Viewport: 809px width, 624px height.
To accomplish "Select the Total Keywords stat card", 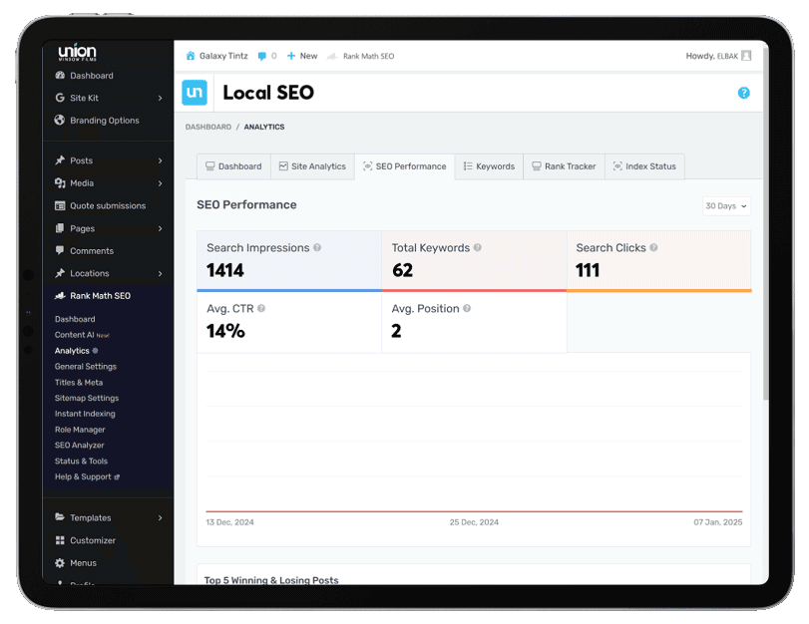I will 474,261.
